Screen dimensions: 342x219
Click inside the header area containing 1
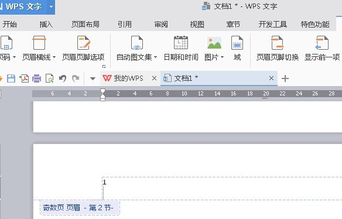pyautogui.click(x=222, y=188)
